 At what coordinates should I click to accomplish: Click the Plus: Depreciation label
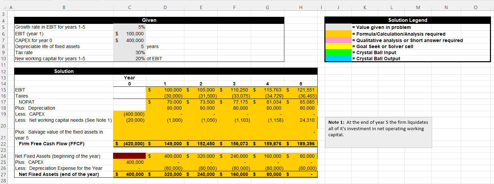click(x=35, y=108)
